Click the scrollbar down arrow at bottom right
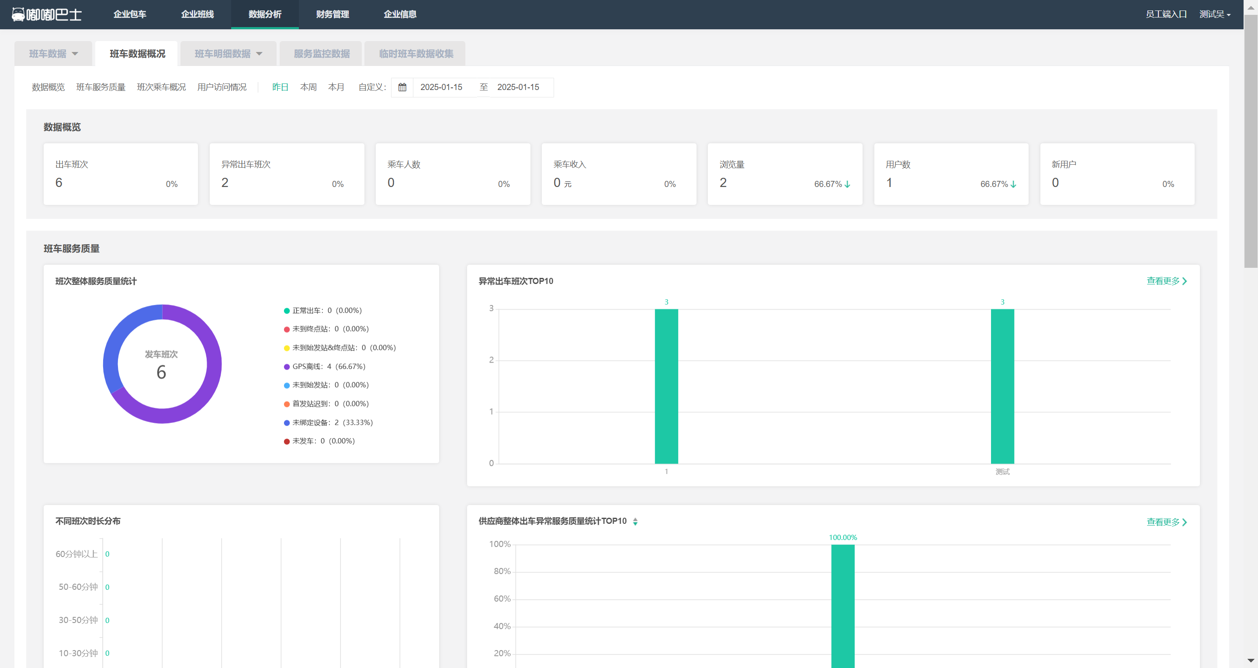Screen dimensions: 1258x668 pos(1250,661)
